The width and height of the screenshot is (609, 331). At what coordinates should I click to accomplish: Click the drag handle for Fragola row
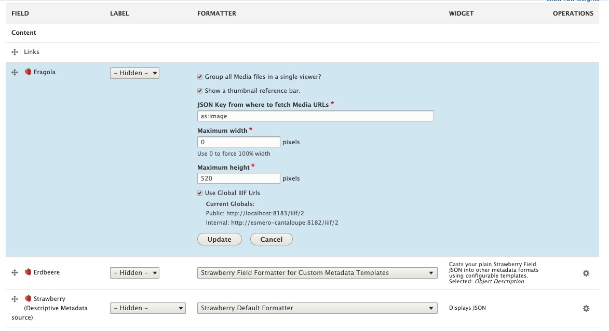15,73
